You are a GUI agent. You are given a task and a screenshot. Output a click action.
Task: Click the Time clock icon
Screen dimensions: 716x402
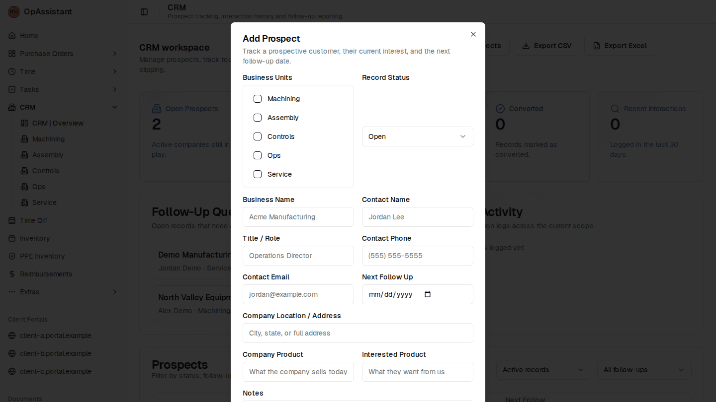[12, 71]
